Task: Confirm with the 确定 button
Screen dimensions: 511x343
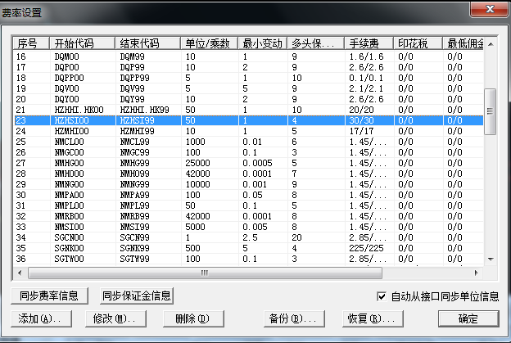Action: pos(468,318)
